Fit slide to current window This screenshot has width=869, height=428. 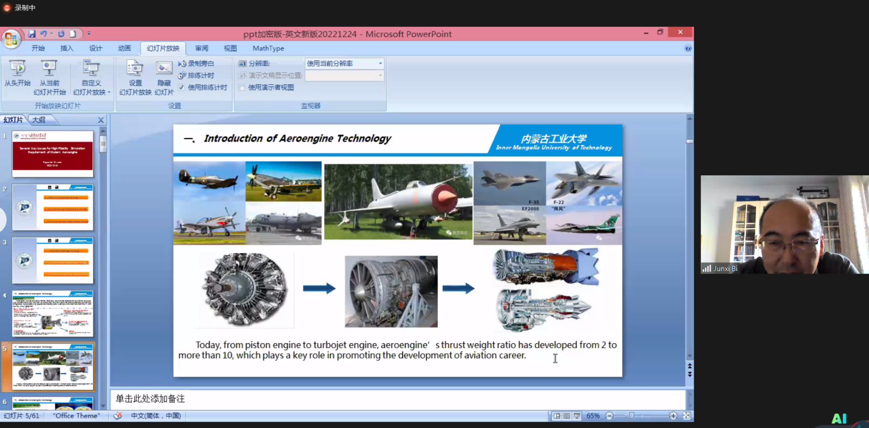687,416
